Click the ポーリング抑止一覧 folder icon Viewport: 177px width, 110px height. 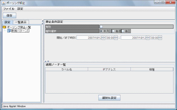[4, 27]
